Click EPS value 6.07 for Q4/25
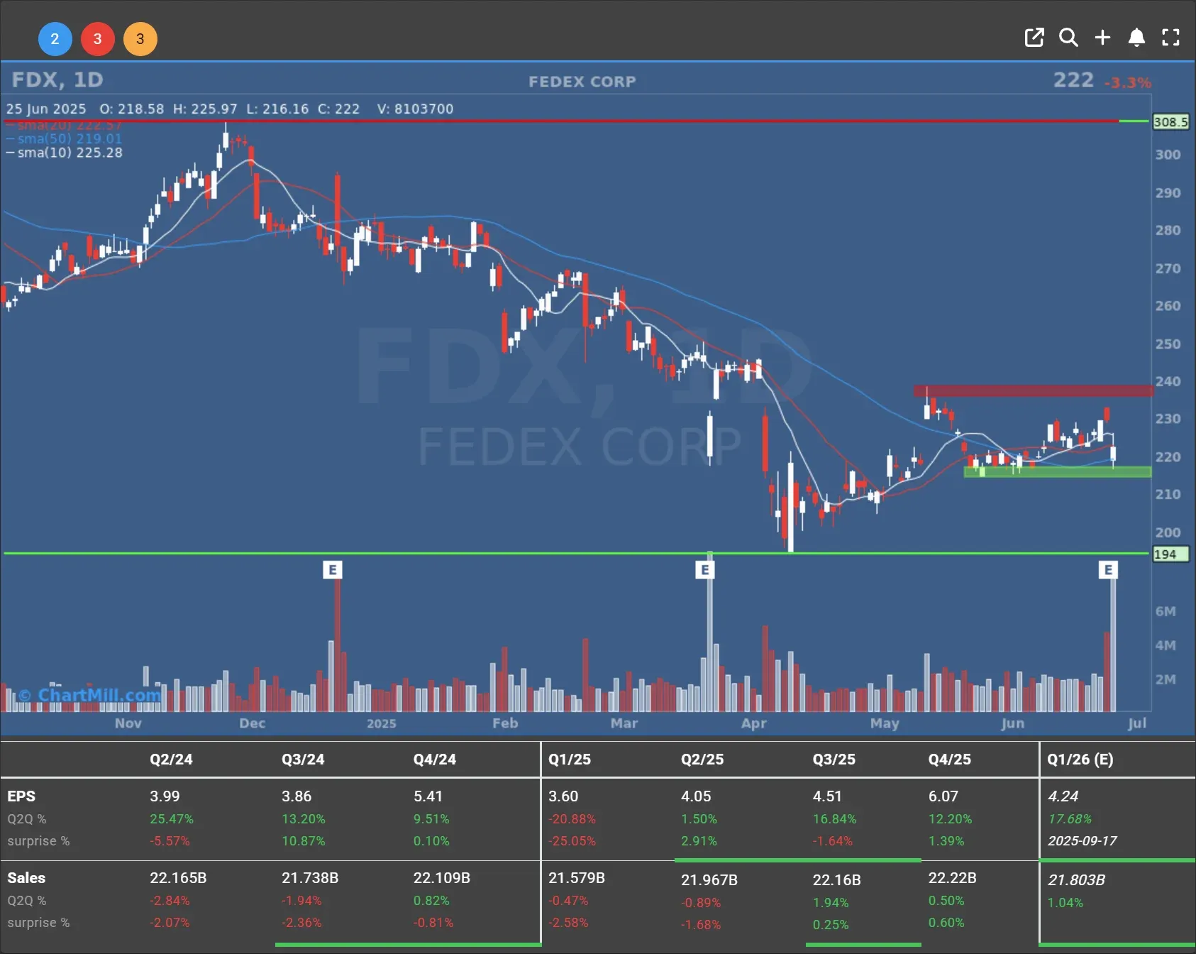1196x954 pixels. tap(943, 796)
